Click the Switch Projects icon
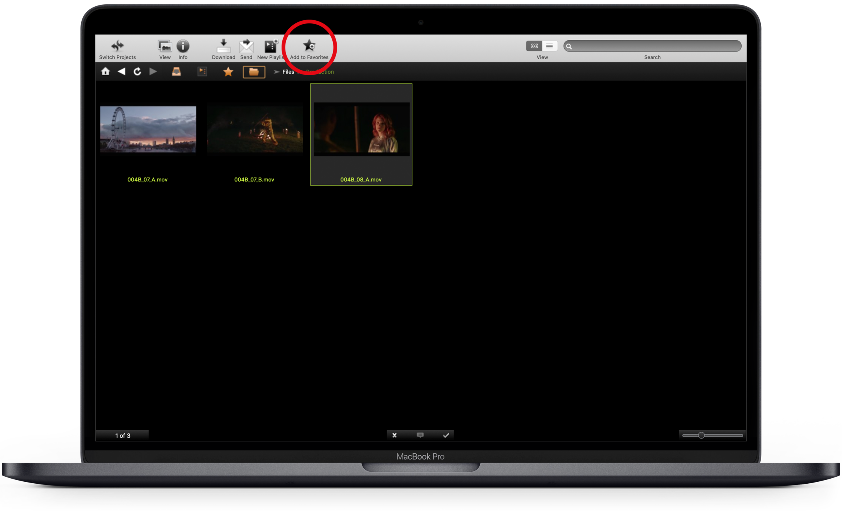842x511 pixels. tap(117, 46)
